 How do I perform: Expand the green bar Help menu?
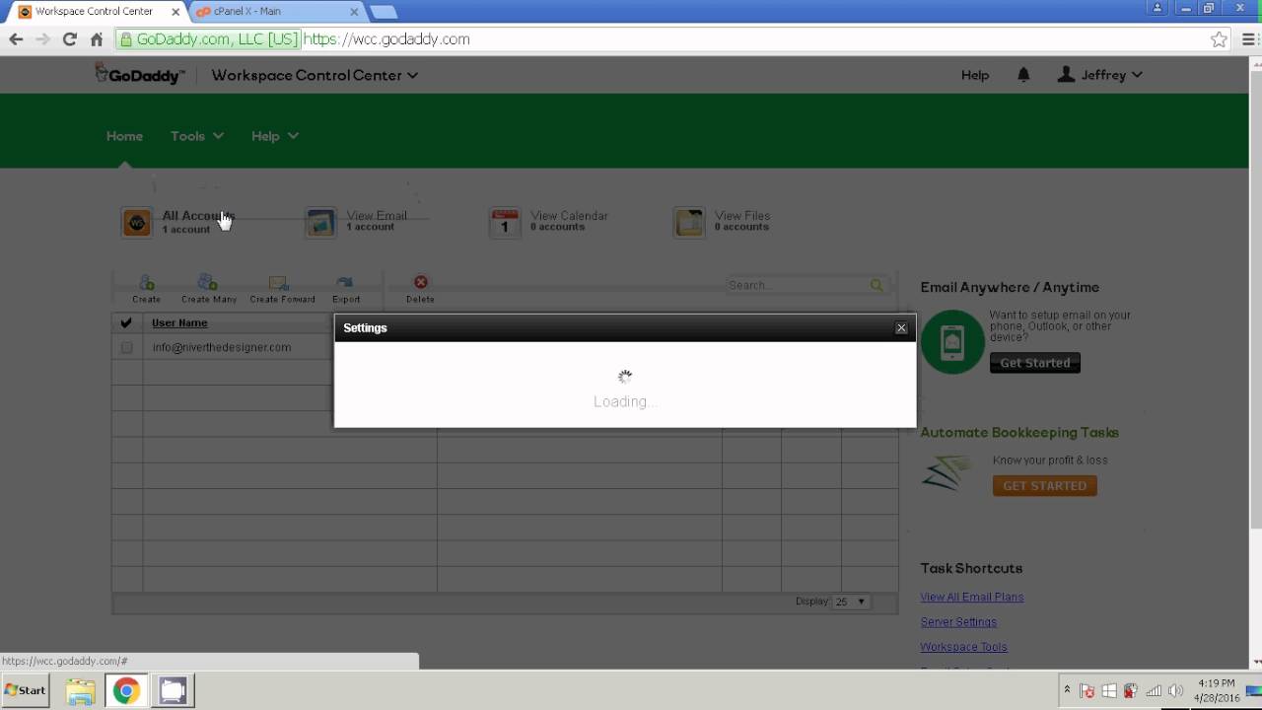coord(274,136)
